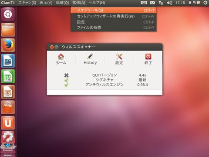This screenshot has height=157, width=209.
Task: Open the sound volume indicator
Action: click(169, 3)
